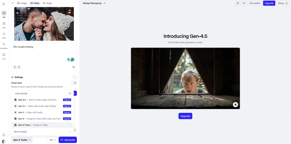Collapse the Settings section chevron
This screenshot has width=291, height=144.
coord(74,77)
